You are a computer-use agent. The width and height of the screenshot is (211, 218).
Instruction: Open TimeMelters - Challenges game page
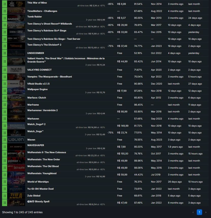pyautogui.click(x=42, y=11)
